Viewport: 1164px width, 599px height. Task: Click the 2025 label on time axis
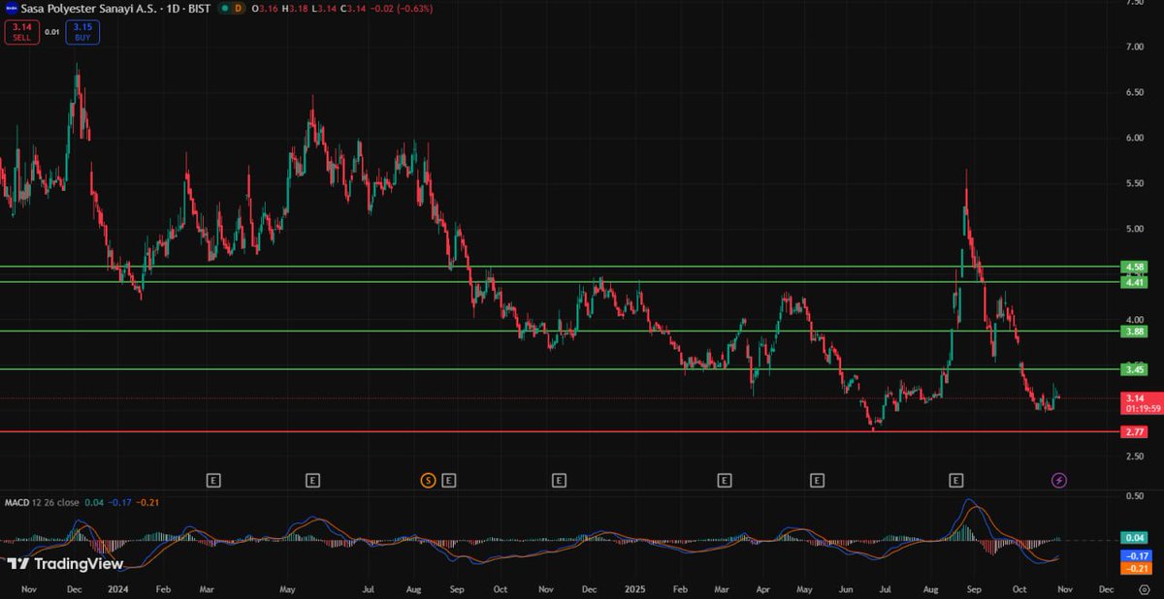[634, 588]
